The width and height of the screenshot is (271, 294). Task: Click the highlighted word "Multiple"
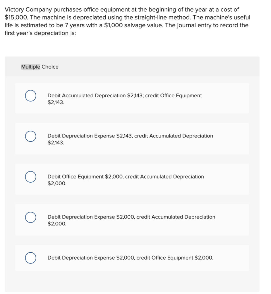(31, 67)
